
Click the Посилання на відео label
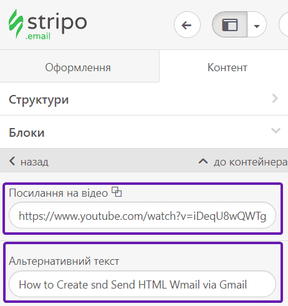(59, 193)
